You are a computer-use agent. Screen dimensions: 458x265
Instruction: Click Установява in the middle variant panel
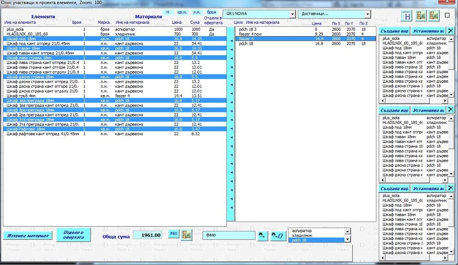[428, 111]
